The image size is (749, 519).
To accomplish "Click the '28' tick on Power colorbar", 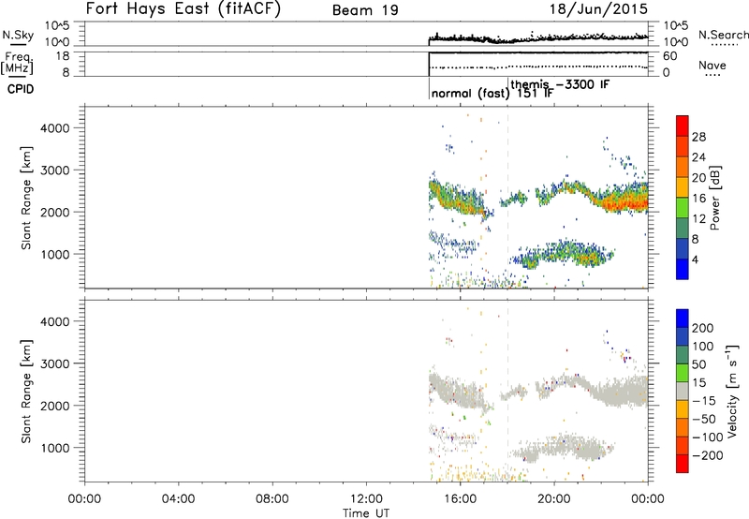I will pyautogui.click(x=698, y=137).
